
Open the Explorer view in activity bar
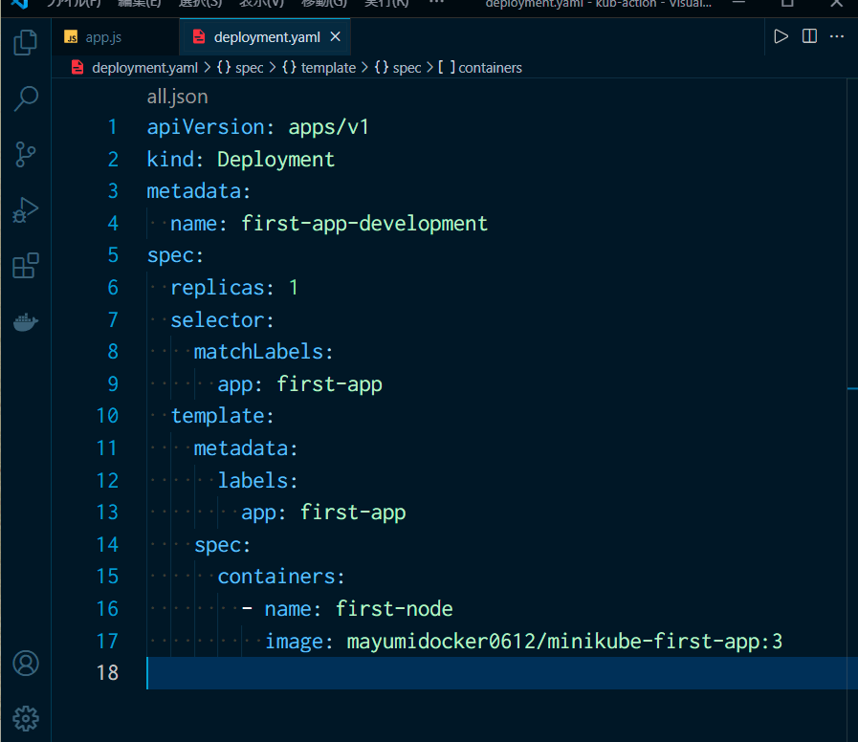[25, 43]
